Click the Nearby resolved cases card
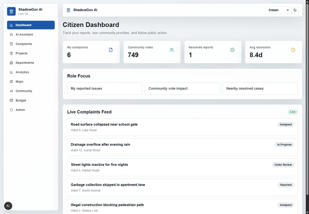The width and height of the screenshot is (309, 214). [260, 88]
